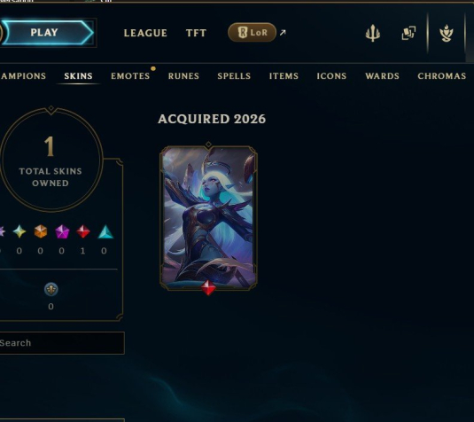Select the SPELLS tab
This screenshot has height=422, width=474.
point(234,76)
